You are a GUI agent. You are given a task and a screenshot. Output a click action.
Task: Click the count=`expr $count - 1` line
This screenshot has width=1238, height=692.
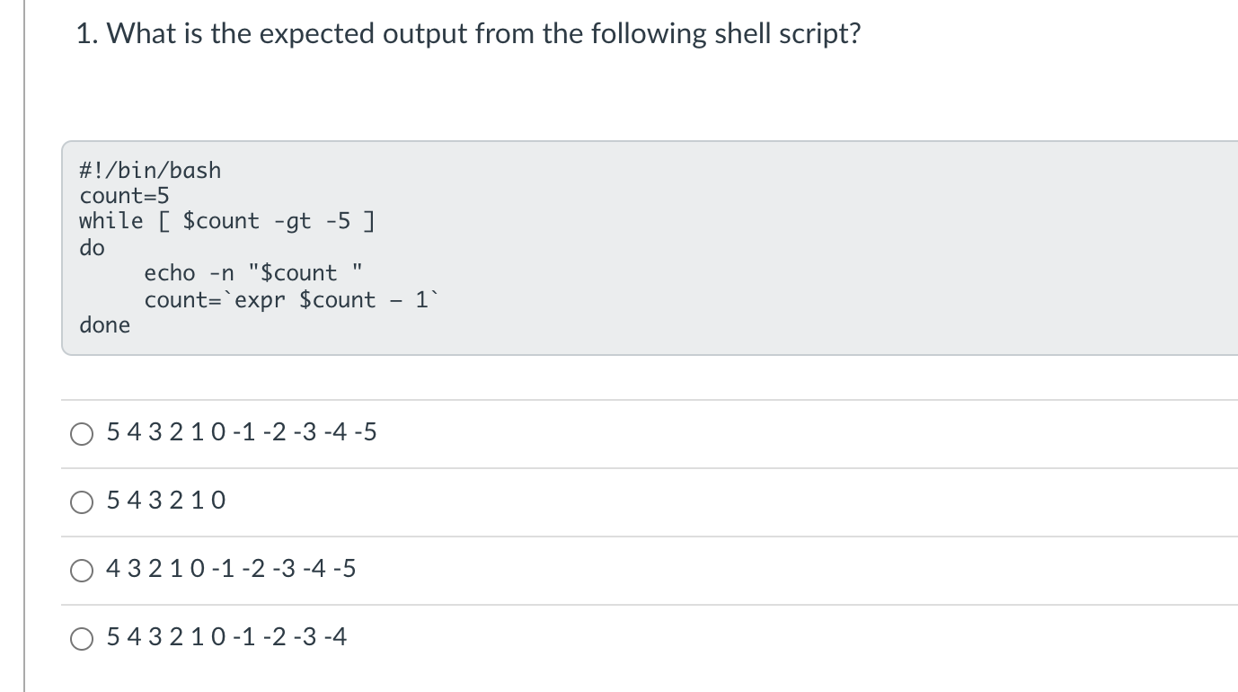click(x=292, y=300)
